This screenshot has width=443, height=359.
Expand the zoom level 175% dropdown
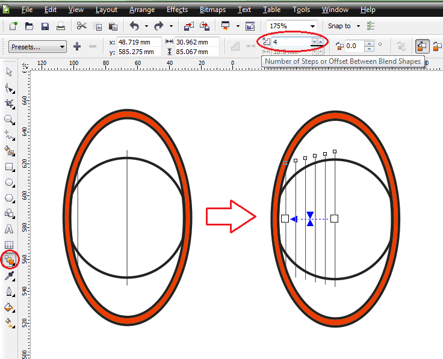[x=313, y=26]
